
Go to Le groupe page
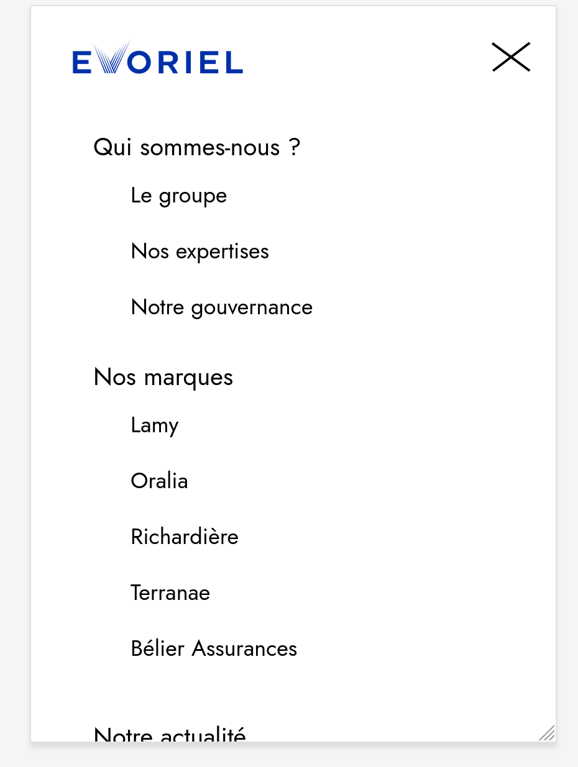click(178, 196)
